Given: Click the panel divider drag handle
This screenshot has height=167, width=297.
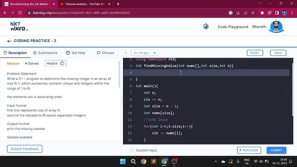Looking at the screenshot, I should [122, 101].
